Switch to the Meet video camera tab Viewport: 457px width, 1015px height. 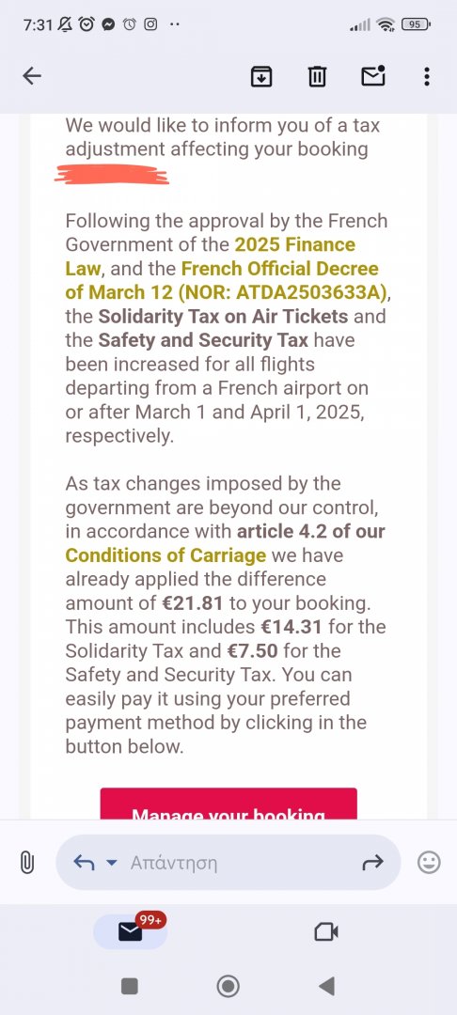pos(325,931)
